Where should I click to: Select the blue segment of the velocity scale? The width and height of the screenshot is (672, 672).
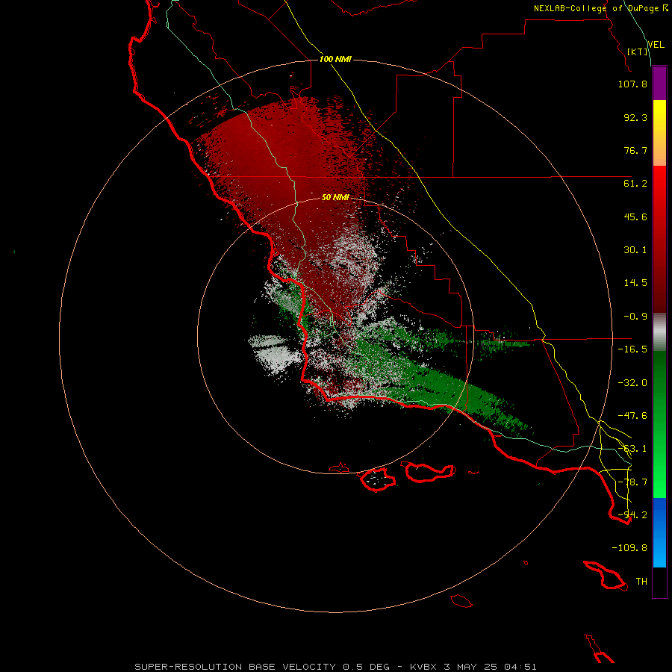tap(659, 532)
